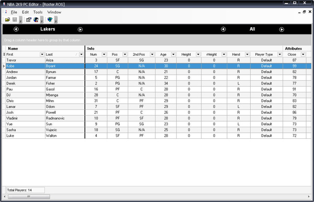Open filter dropdown for Age column
This screenshot has height=202, width=314.
(x=173, y=54)
